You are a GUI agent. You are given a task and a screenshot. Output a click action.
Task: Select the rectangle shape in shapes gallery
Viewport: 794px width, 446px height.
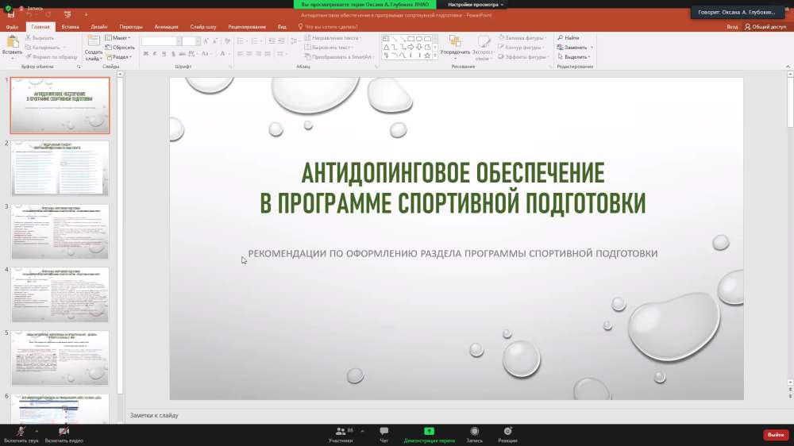tap(410, 38)
